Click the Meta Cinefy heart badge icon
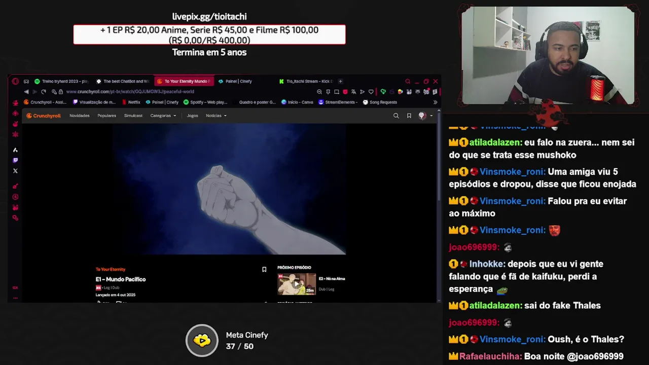 [202, 340]
